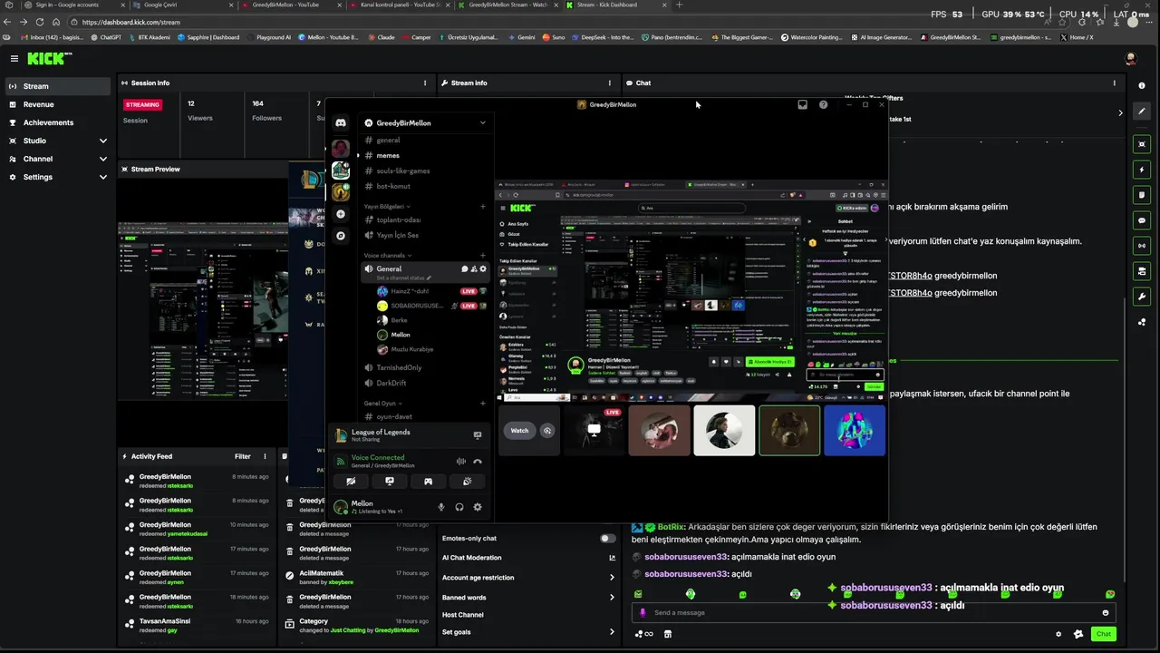Screen dimensions: 1160x653
Task: Deafen headphones in Discord user panel
Action: 459,507
